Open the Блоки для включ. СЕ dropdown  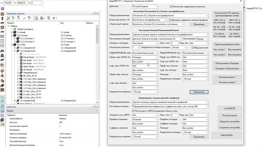[149, 20]
